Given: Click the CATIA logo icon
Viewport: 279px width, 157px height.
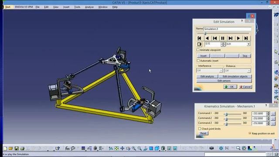Looking at the screenshot, I should pos(274,147).
